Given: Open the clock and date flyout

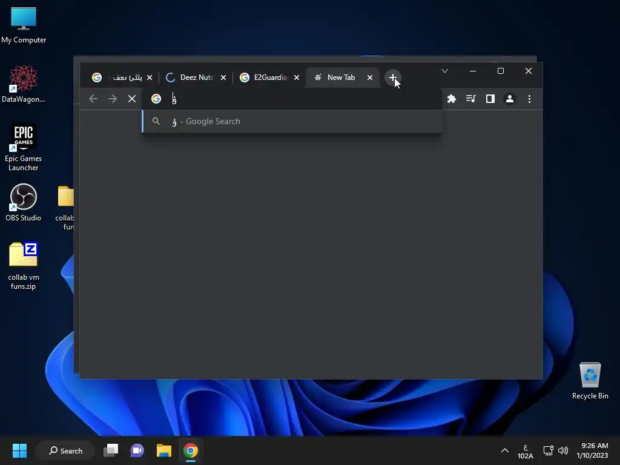Looking at the screenshot, I should click(x=592, y=450).
